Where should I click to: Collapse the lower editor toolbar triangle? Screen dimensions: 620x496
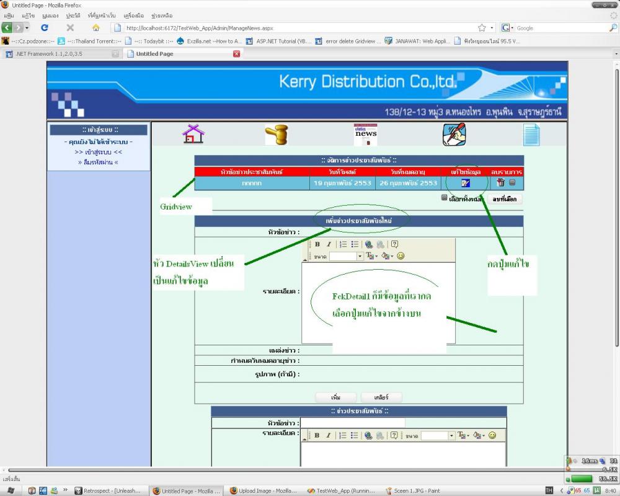tap(304, 438)
